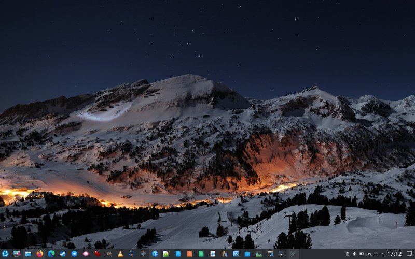Screen dimensions: 415x259
Task: Open the Calibre books library icon
Action: 224,254
